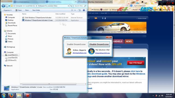Click the change view icon in Explorer
Viewport: 175px width, 98px height.
point(72,10)
